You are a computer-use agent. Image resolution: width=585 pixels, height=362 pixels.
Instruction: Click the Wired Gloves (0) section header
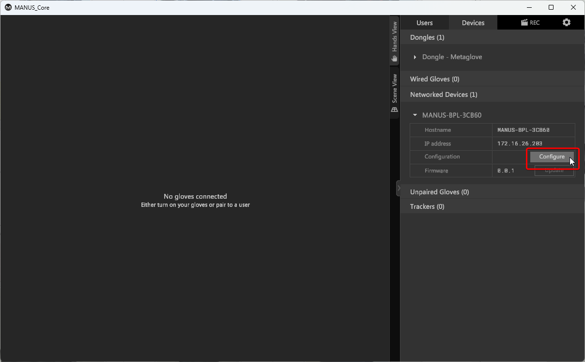pyautogui.click(x=434, y=79)
